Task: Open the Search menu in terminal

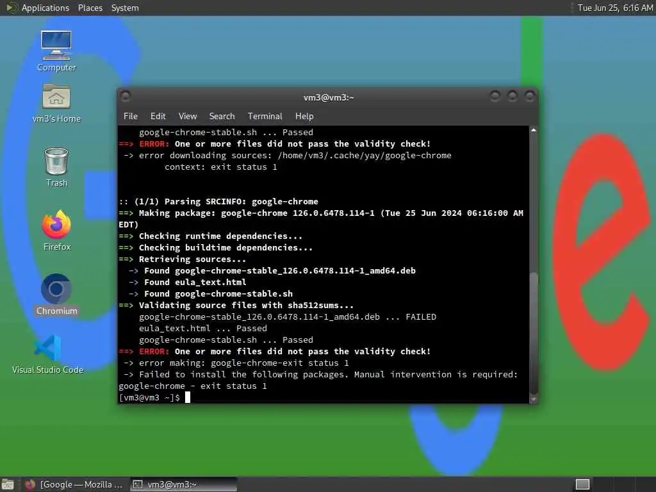Action: (x=222, y=117)
